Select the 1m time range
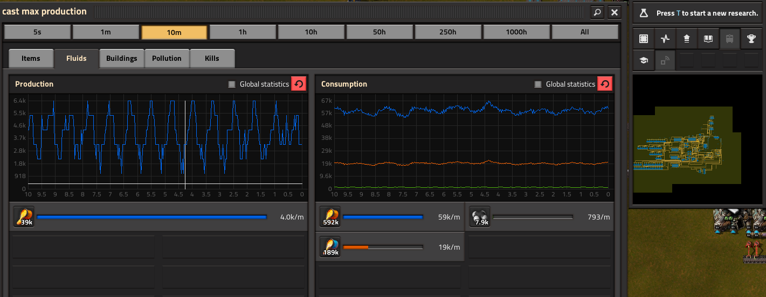 coord(106,32)
